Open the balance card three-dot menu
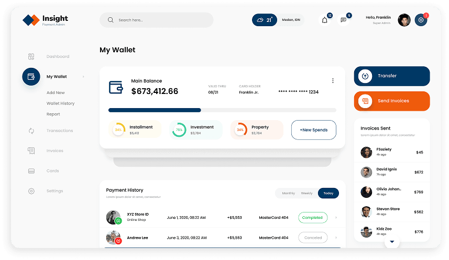 333,81
